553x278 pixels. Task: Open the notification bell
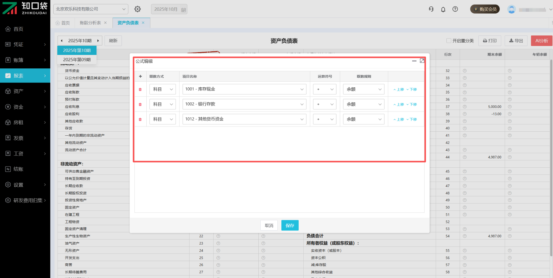point(443,9)
